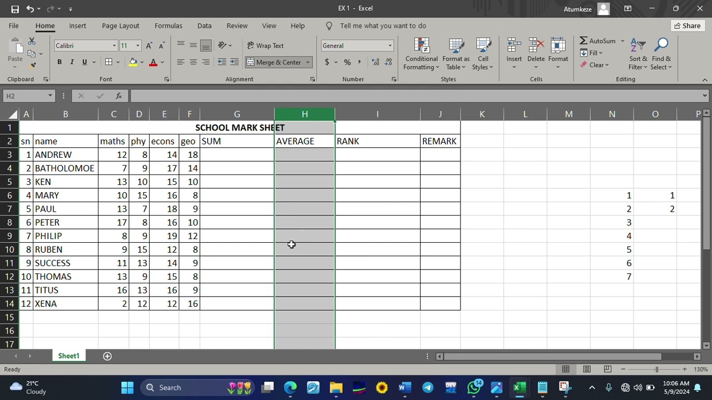Click Increase Decimal icon
This screenshot has width=712, height=400.
pyautogui.click(x=375, y=62)
